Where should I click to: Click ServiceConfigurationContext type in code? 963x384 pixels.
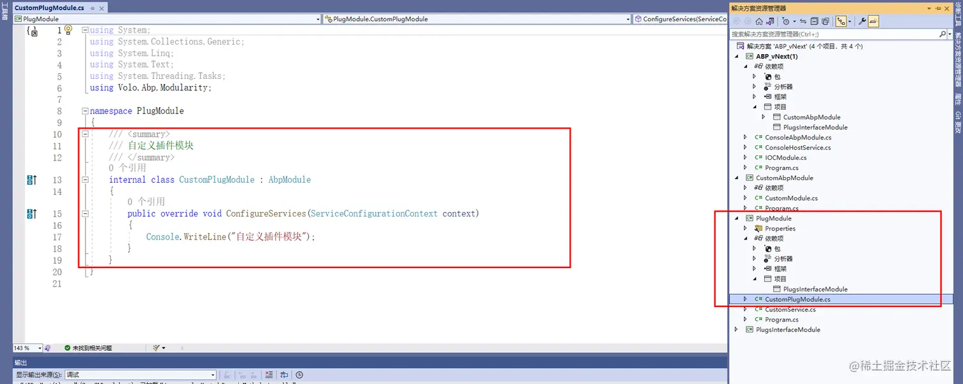(x=374, y=214)
